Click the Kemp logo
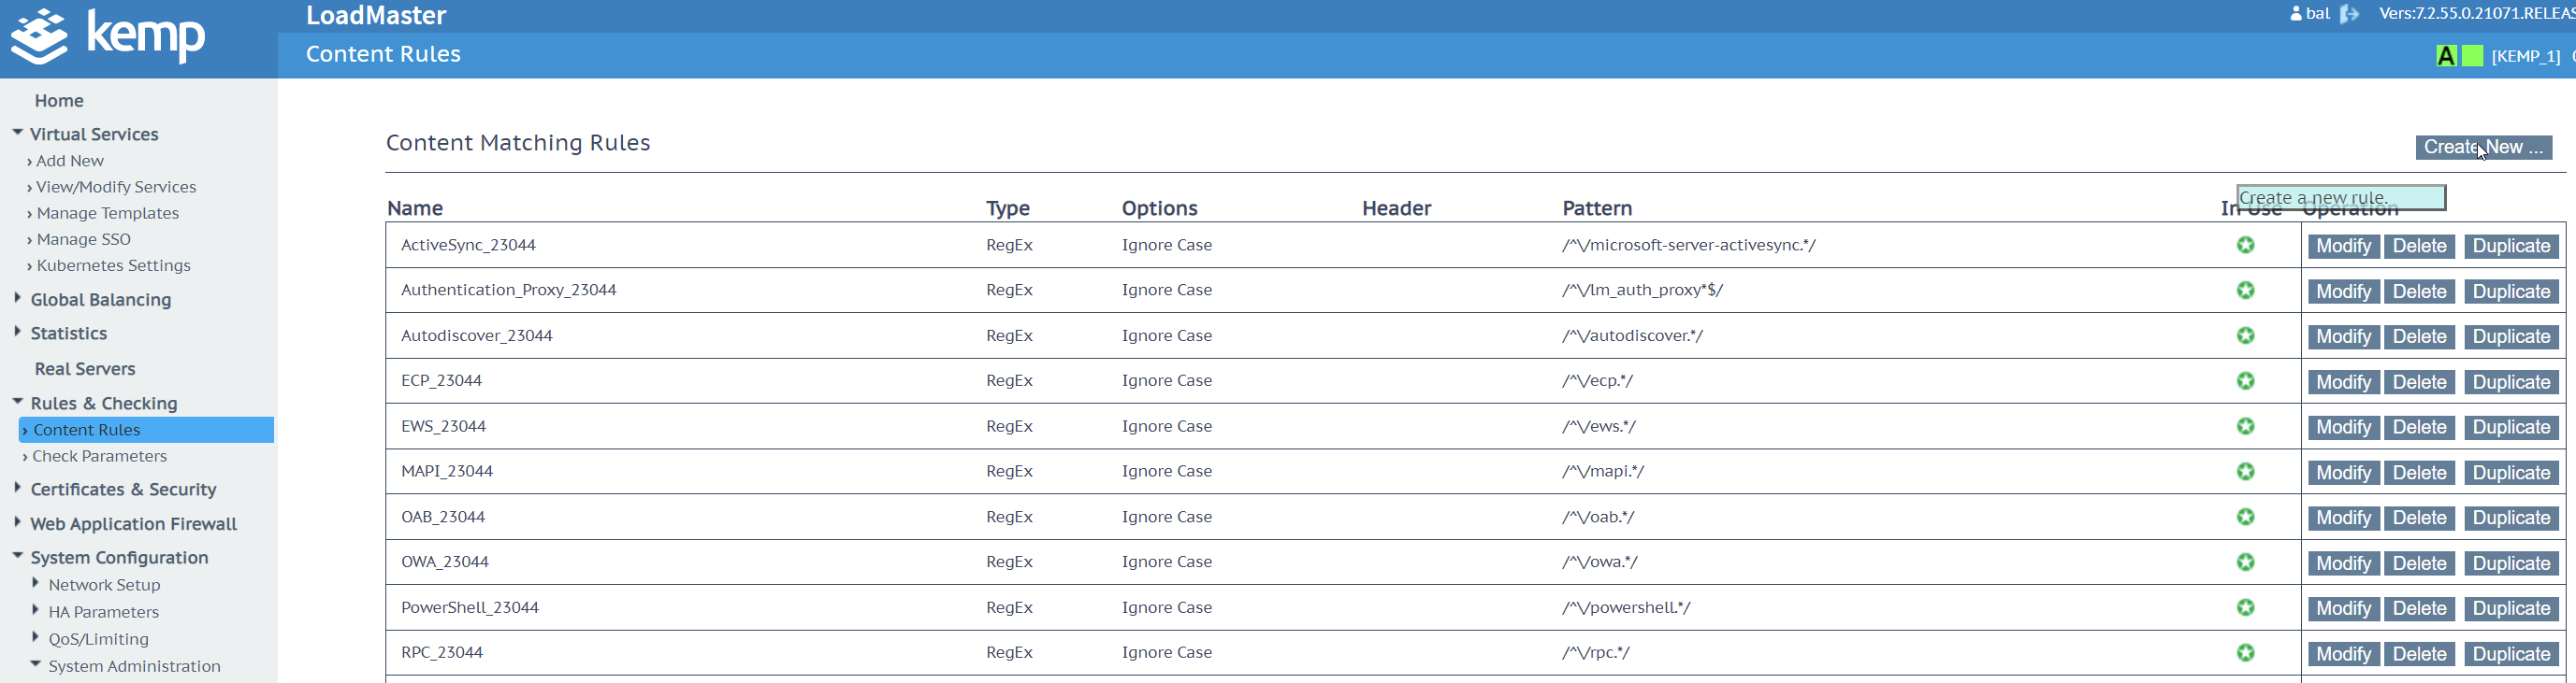Image resolution: width=2576 pixels, height=683 pixels. click(108, 37)
